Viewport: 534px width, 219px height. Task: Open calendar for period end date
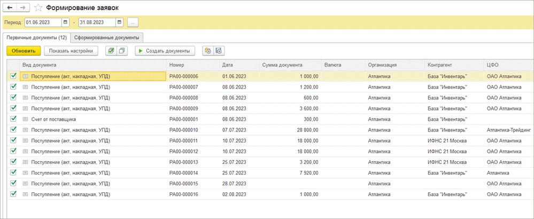(x=120, y=22)
